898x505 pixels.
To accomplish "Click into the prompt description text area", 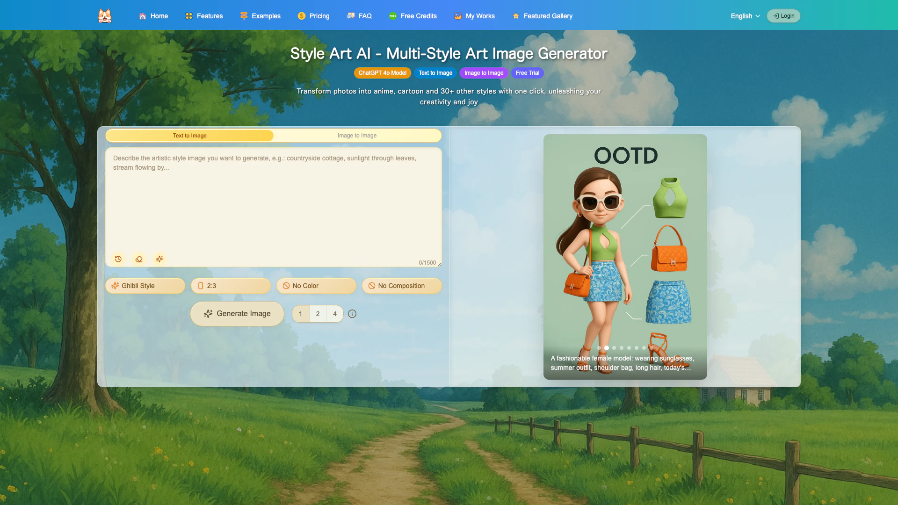I will click(x=274, y=206).
